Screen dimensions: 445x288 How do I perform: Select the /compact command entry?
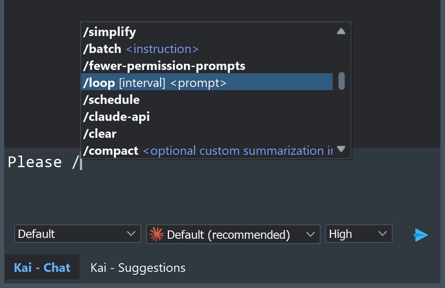coord(207,150)
